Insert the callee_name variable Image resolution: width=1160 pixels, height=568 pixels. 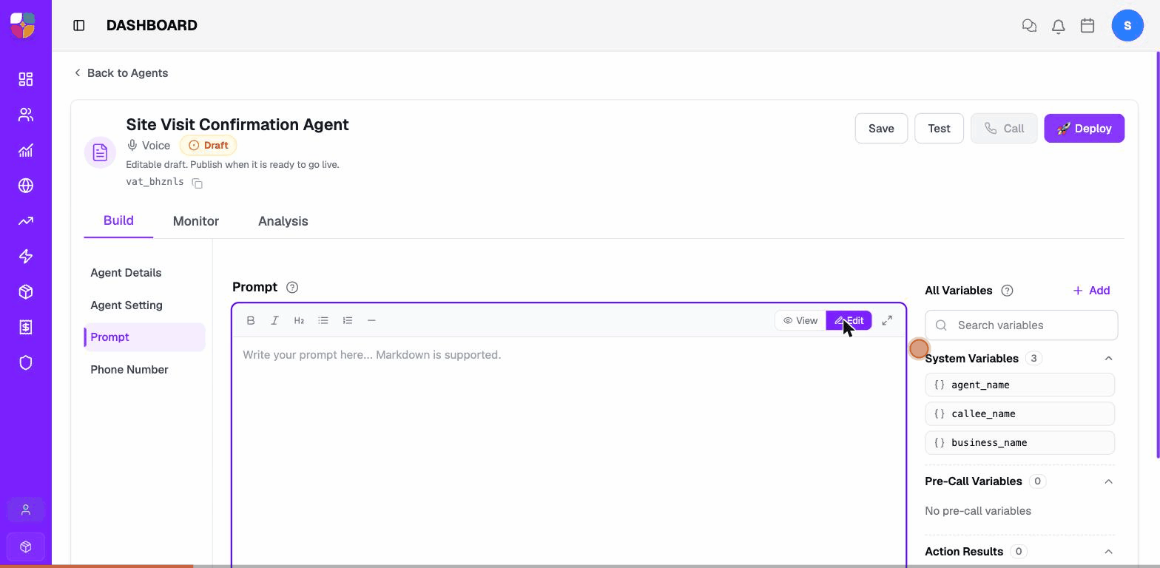point(1020,413)
